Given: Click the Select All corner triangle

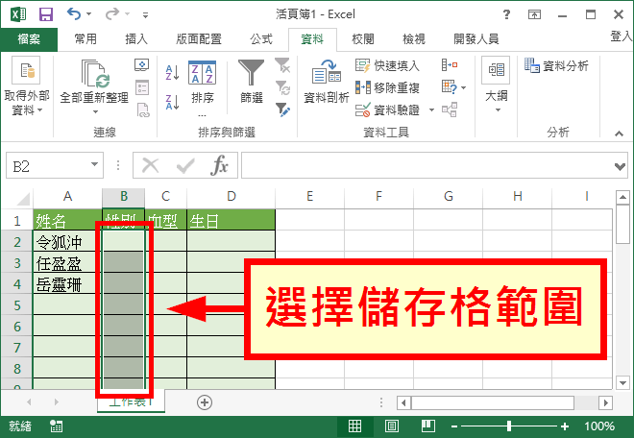Looking at the screenshot, I should (23, 199).
